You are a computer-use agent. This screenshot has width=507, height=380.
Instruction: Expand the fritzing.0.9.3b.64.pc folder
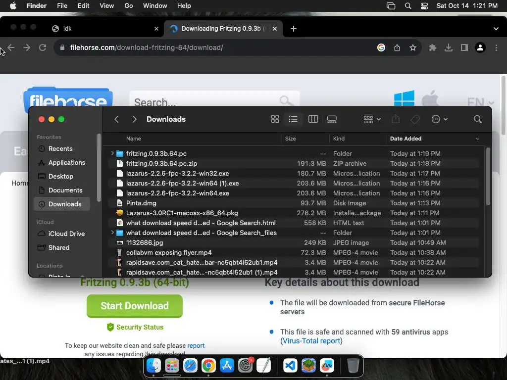(112, 153)
